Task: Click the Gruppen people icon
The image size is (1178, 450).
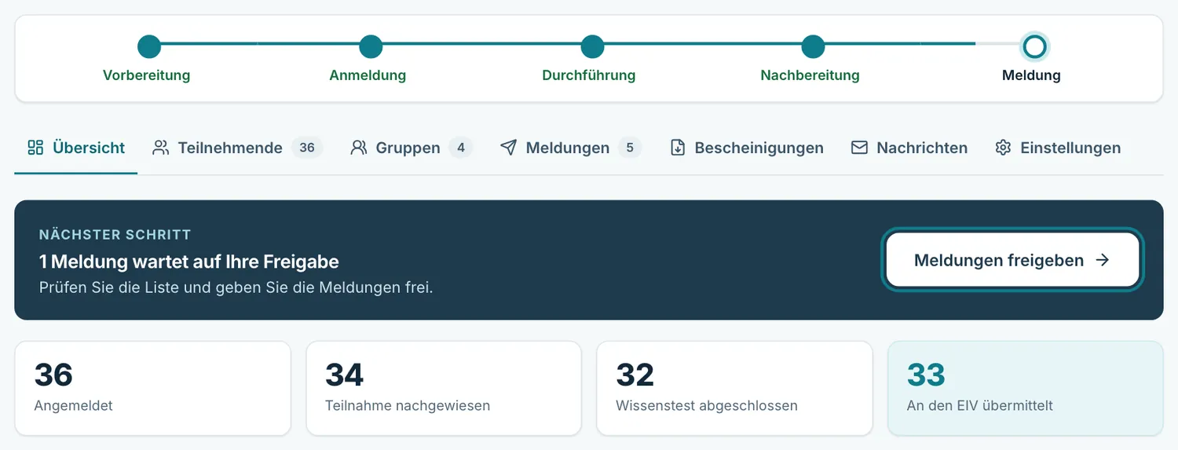Action: click(x=359, y=148)
